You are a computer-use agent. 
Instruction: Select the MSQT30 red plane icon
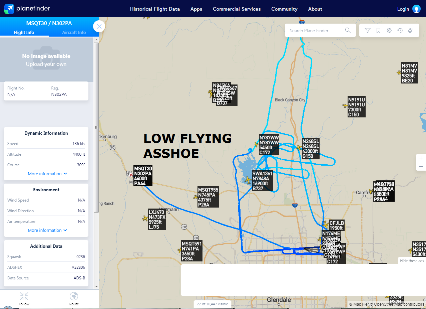pyautogui.click(x=131, y=175)
